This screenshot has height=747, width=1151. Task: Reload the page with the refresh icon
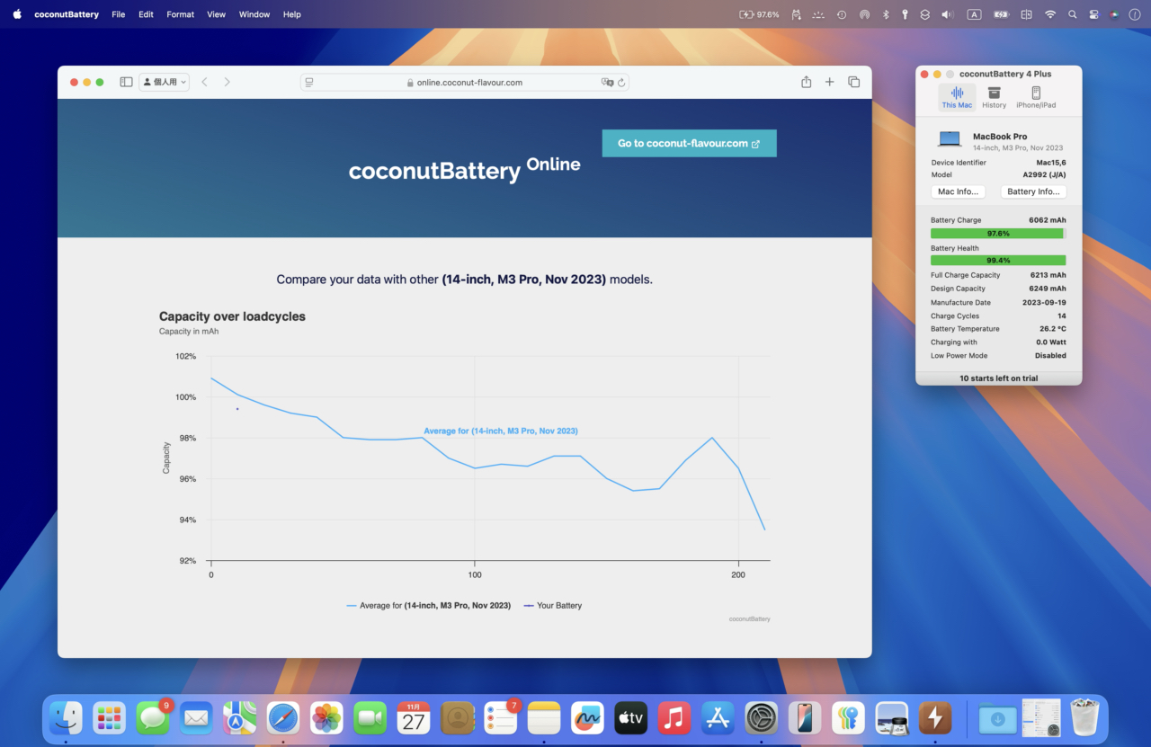620,82
